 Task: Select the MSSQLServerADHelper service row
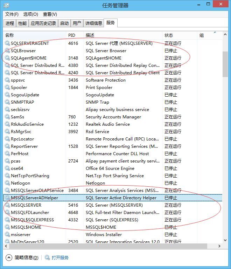coord(113,198)
